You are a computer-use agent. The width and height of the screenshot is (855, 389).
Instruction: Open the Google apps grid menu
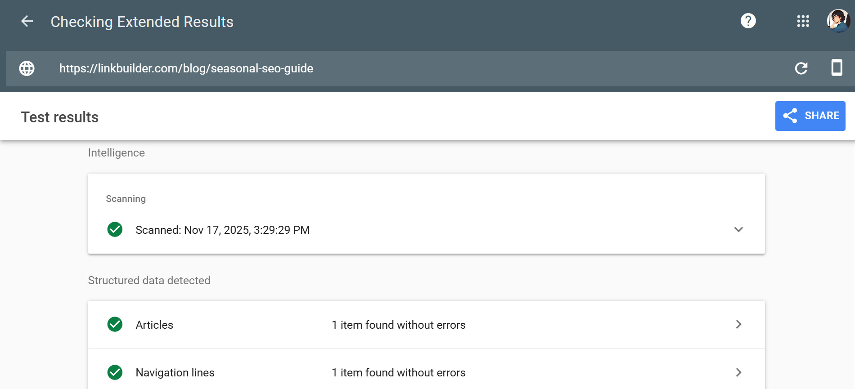803,21
